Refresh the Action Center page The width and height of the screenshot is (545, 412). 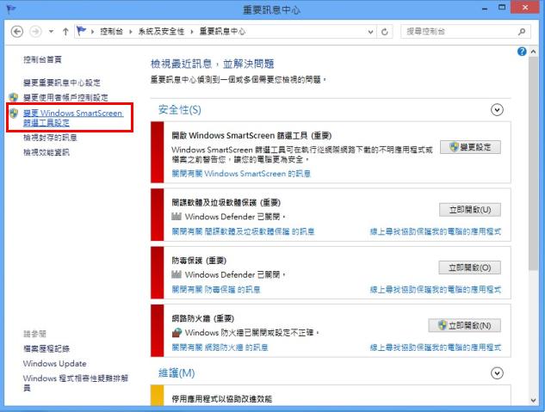click(x=384, y=32)
